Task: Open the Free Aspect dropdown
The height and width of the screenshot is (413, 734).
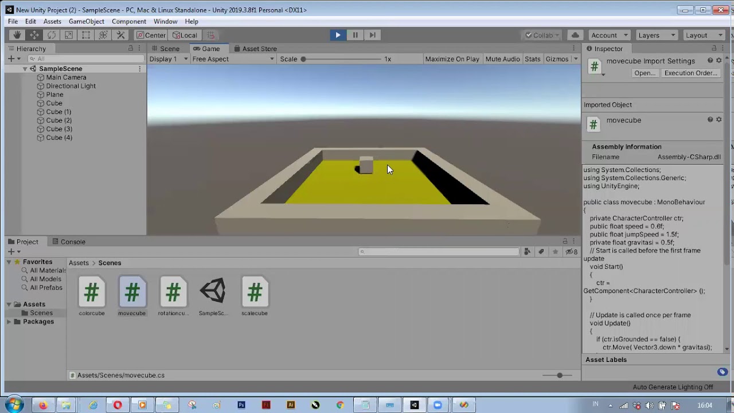Action: click(x=233, y=59)
